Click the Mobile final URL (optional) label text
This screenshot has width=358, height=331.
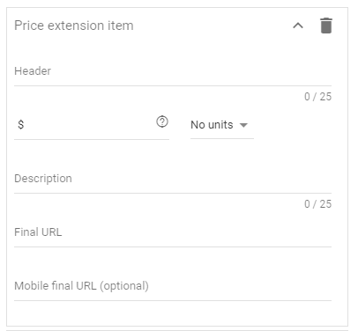pos(81,286)
